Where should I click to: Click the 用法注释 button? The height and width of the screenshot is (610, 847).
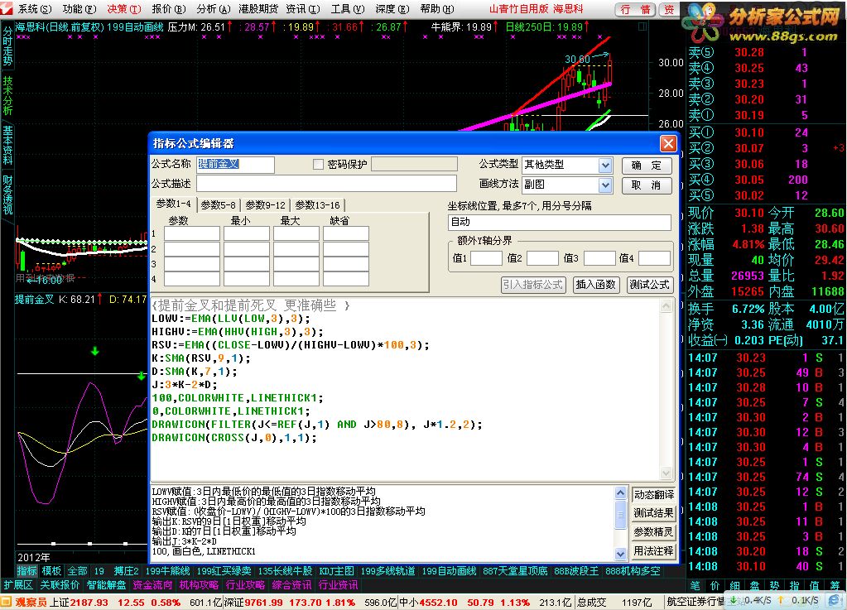coord(653,551)
